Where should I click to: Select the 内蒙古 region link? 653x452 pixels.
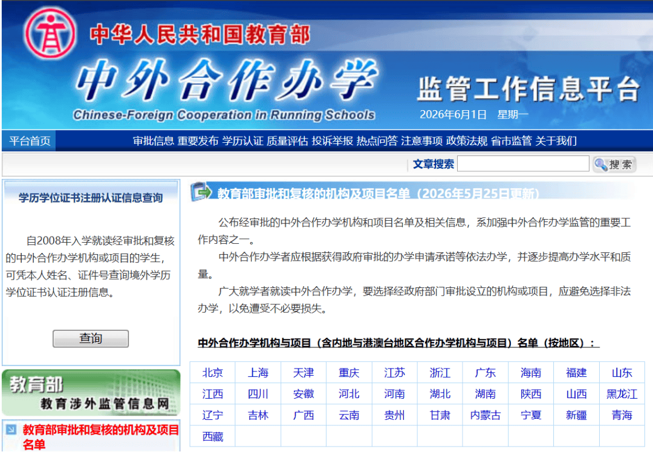tap(485, 415)
